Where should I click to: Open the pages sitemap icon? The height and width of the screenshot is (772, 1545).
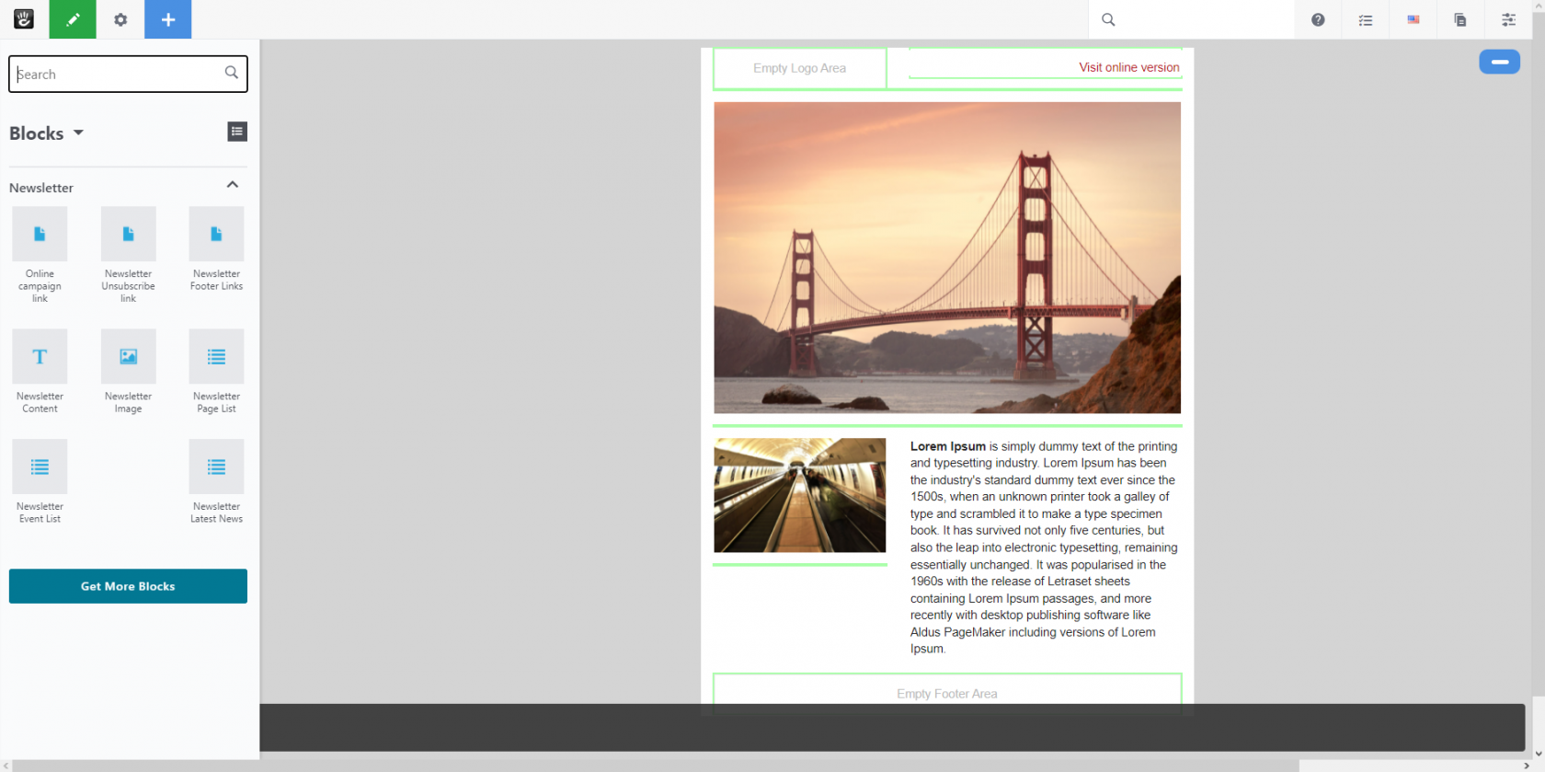click(1460, 19)
